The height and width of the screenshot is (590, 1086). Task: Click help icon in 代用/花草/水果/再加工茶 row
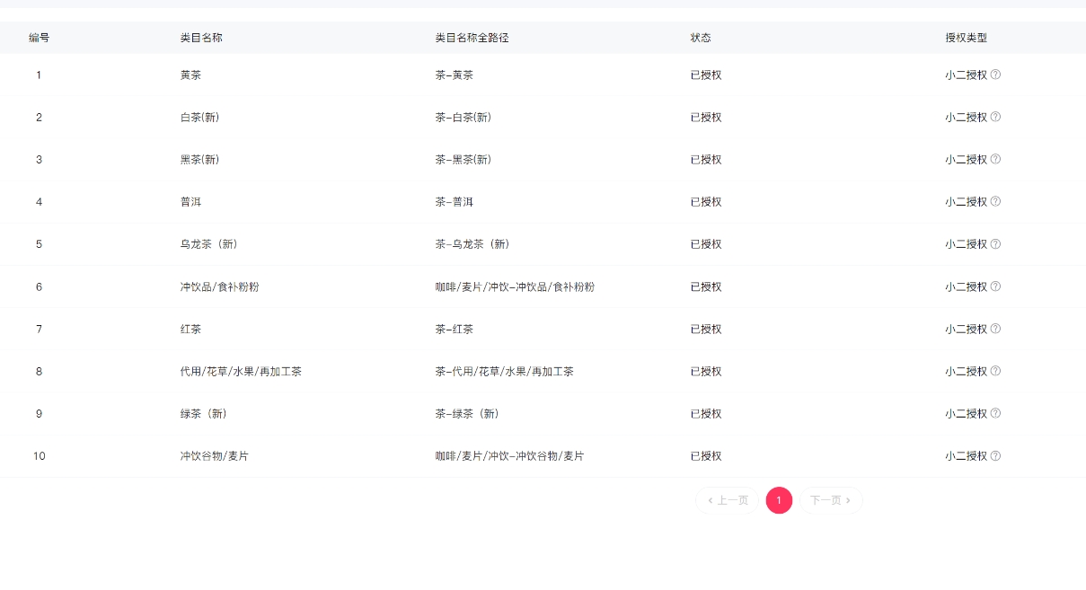[x=995, y=371]
